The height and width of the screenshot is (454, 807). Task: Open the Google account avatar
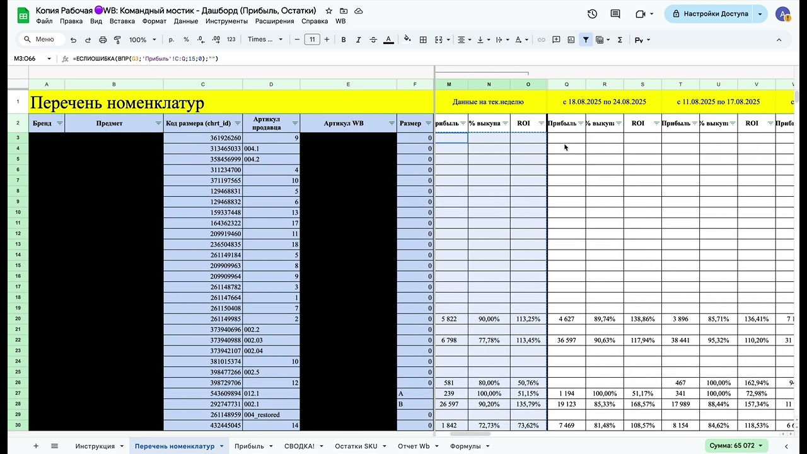[x=782, y=14]
